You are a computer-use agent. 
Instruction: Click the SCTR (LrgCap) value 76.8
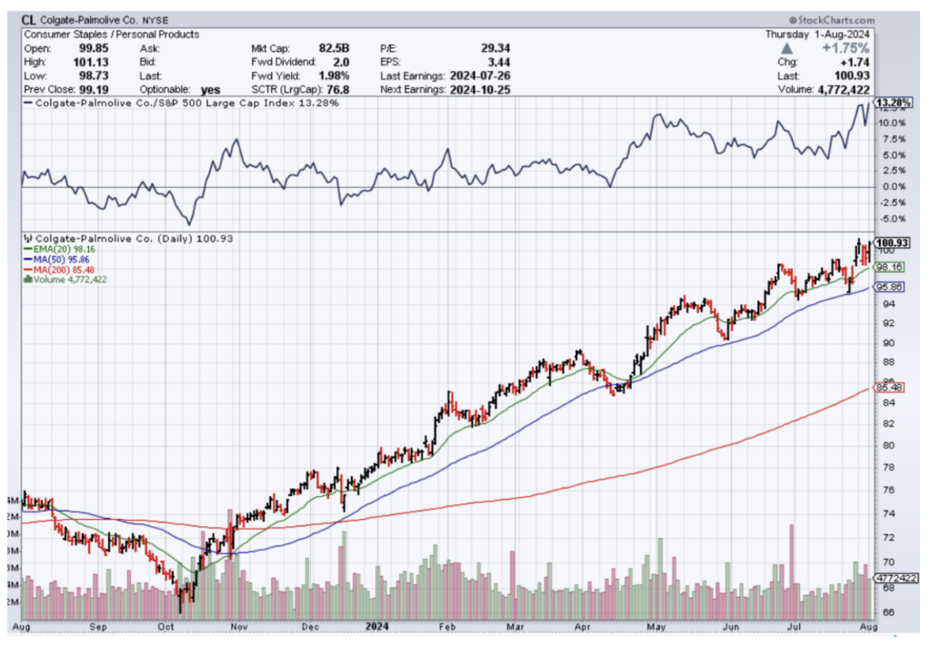point(337,89)
